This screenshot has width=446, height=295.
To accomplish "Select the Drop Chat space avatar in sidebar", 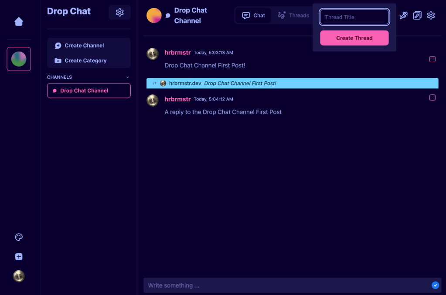I will coord(19,59).
